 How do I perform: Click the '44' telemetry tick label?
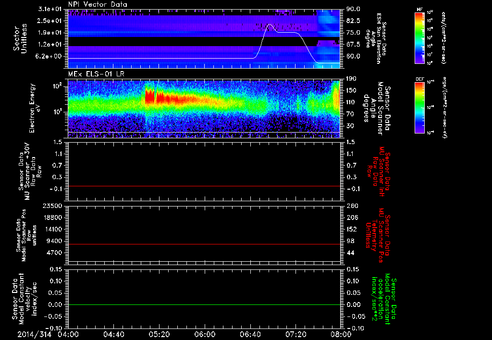(350, 253)
